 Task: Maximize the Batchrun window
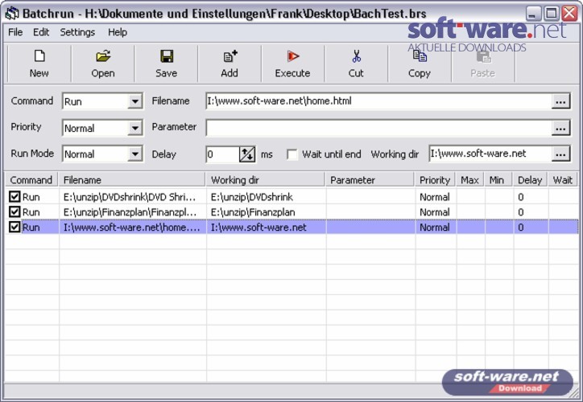pos(552,14)
